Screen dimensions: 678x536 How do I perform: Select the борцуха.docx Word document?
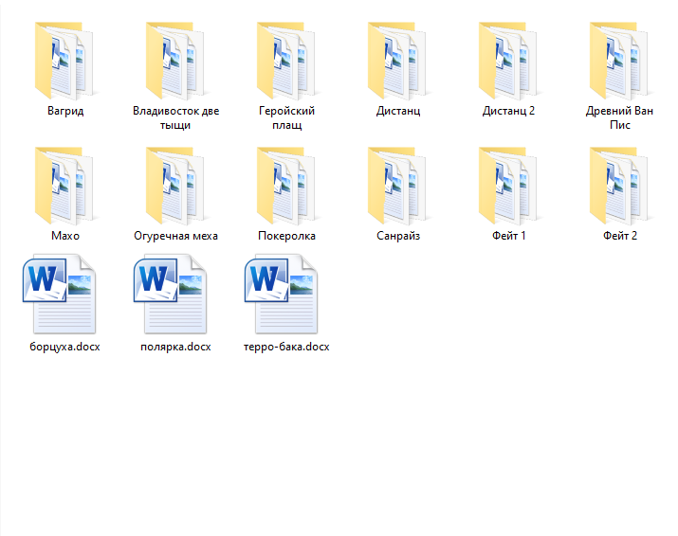tap(65, 295)
